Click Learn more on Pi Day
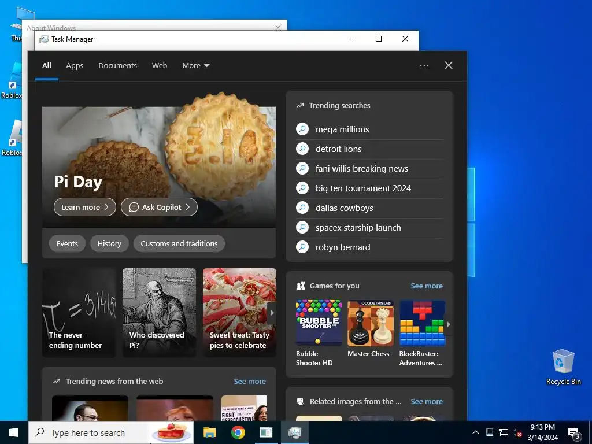This screenshot has height=444, width=592. [85, 207]
